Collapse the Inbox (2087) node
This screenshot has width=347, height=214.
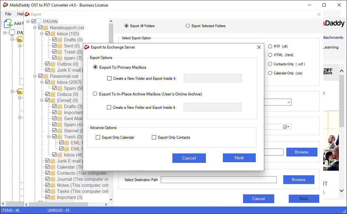pyautogui.click(x=42, y=82)
